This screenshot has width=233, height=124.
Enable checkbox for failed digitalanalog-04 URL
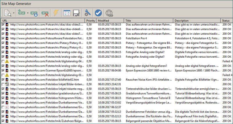pyautogui.click(x=3, y=61)
